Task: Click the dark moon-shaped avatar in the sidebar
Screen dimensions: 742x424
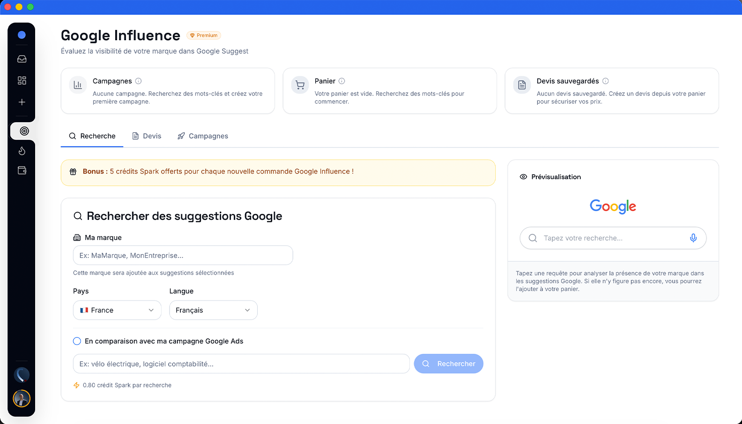Action: [x=22, y=375]
